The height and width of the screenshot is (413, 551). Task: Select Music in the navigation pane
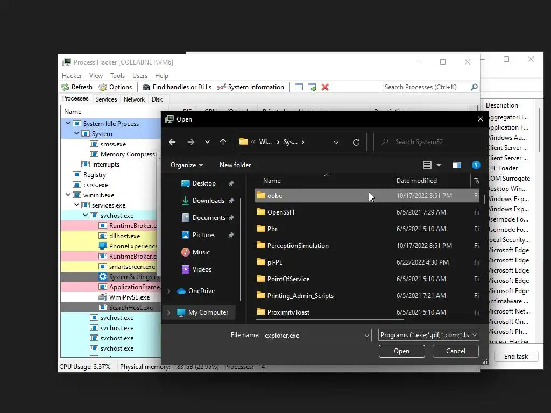tap(201, 252)
